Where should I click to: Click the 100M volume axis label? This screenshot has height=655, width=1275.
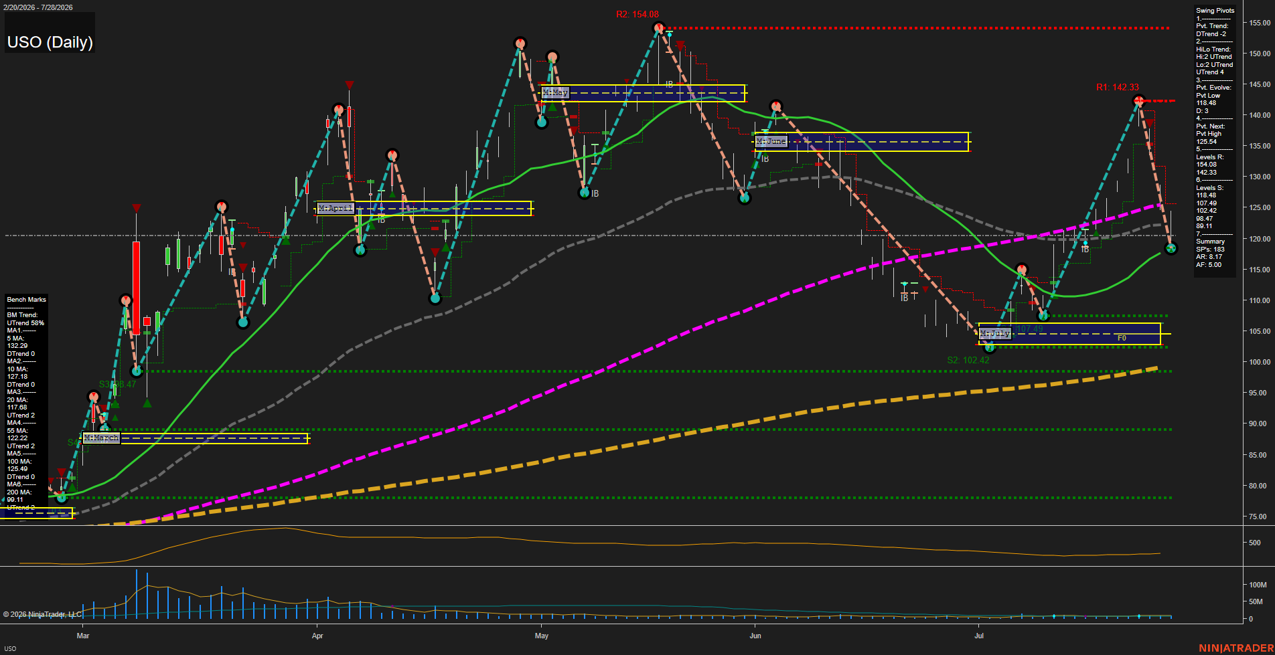pyautogui.click(x=1258, y=585)
